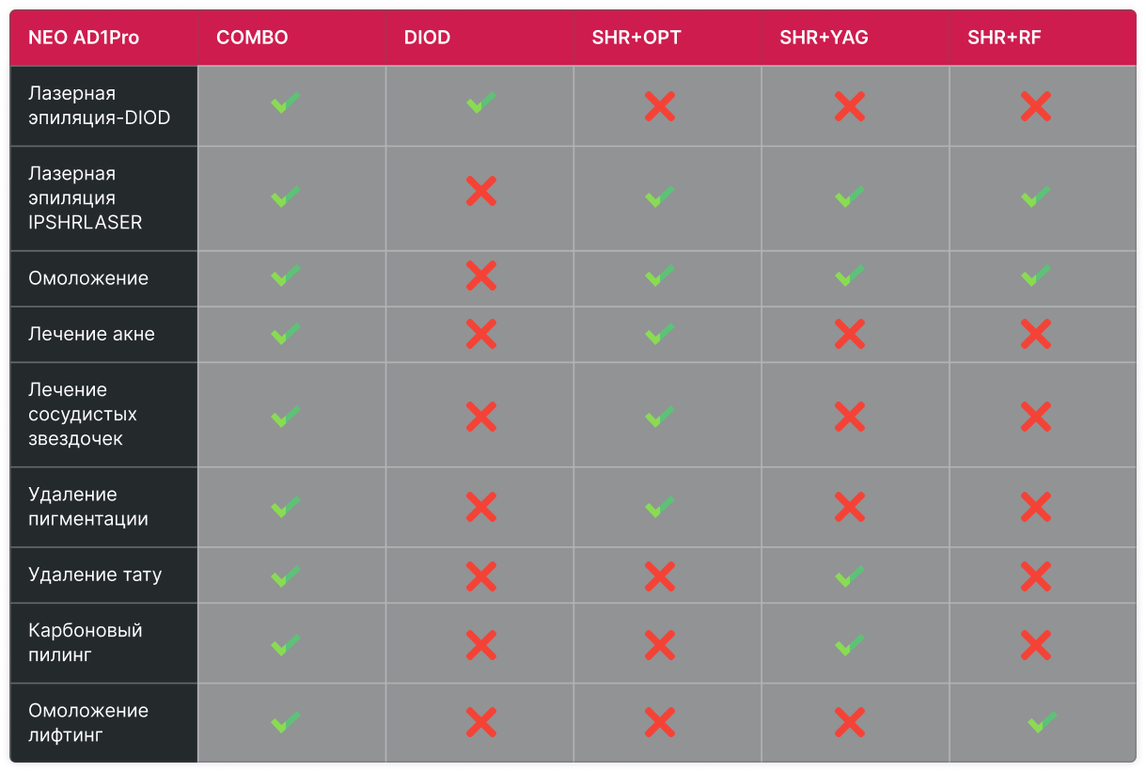
Task: Select the COMBO column header
Action: point(252,39)
